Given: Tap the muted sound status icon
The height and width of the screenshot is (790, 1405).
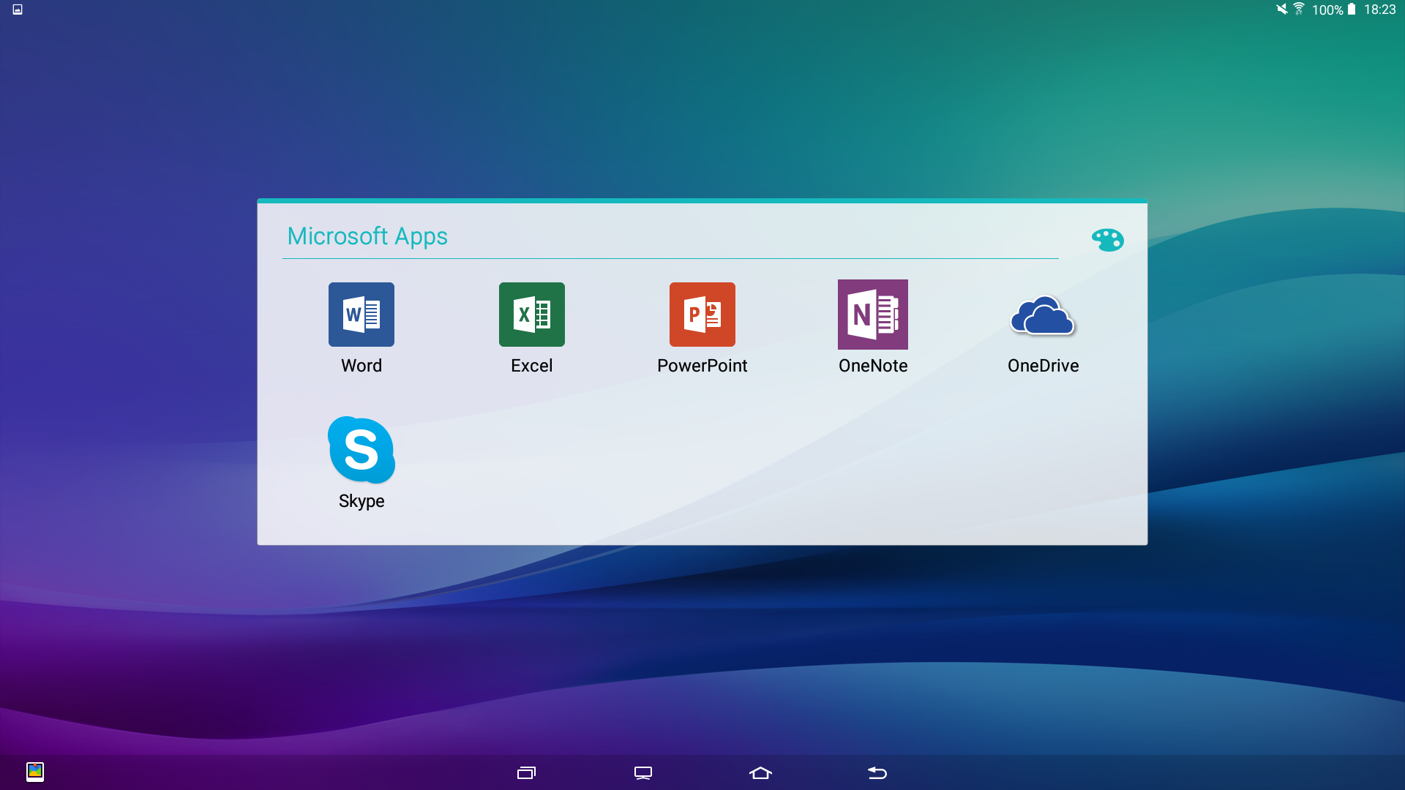Looking at the screenshot, I should tap(1282, 9).
